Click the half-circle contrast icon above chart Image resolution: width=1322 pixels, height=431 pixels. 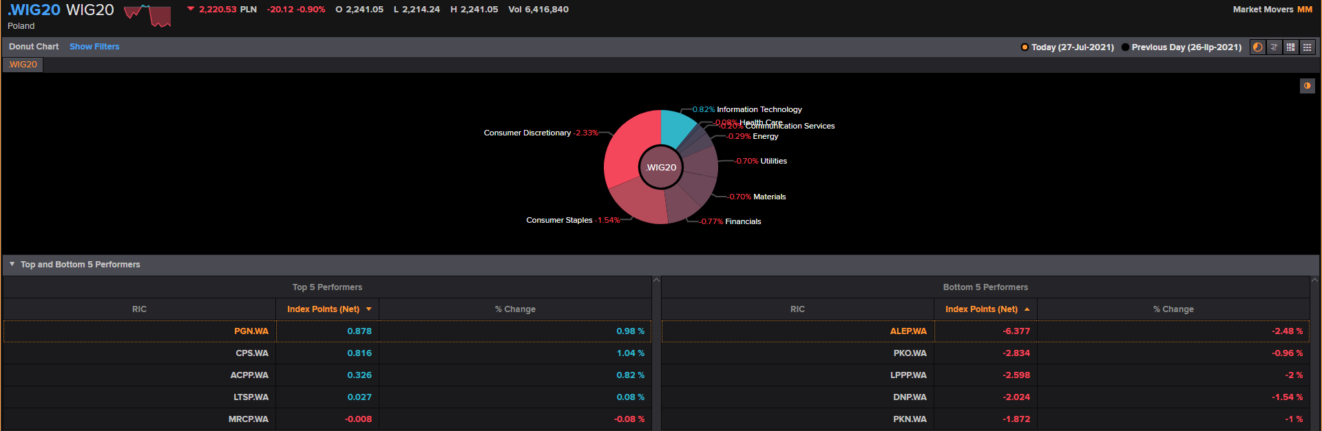pos(1307,86)
